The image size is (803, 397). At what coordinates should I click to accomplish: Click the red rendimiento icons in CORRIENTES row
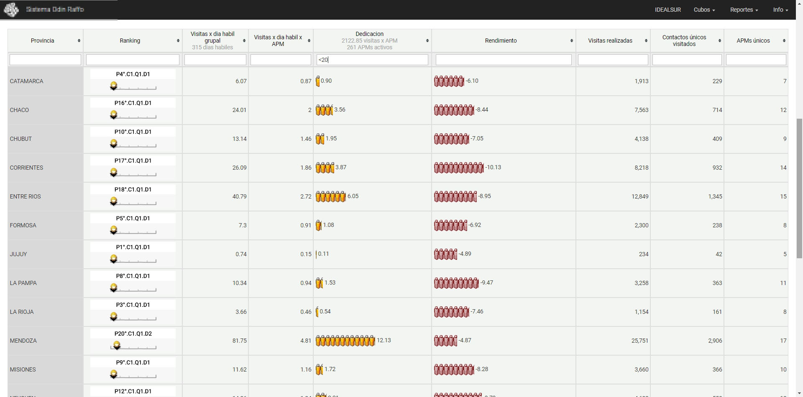(x=459, y=168)
